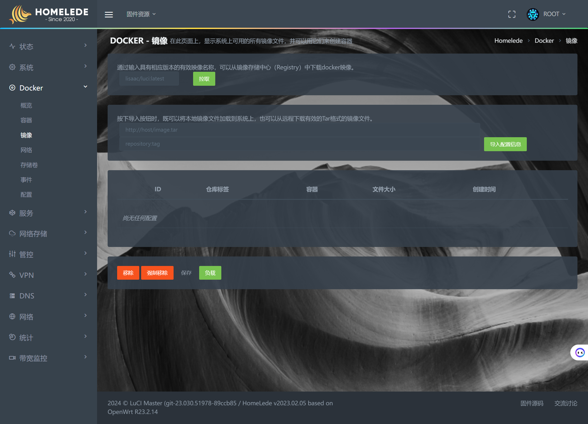Go to Homelede breadcrumb link
Image resolution: width=588 pixels, height=424 pixels.
point(508,41)
